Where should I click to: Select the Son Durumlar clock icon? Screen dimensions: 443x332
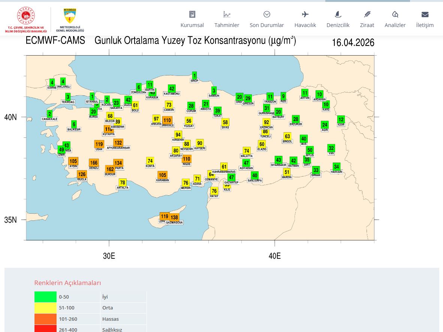tap(267, 14)
